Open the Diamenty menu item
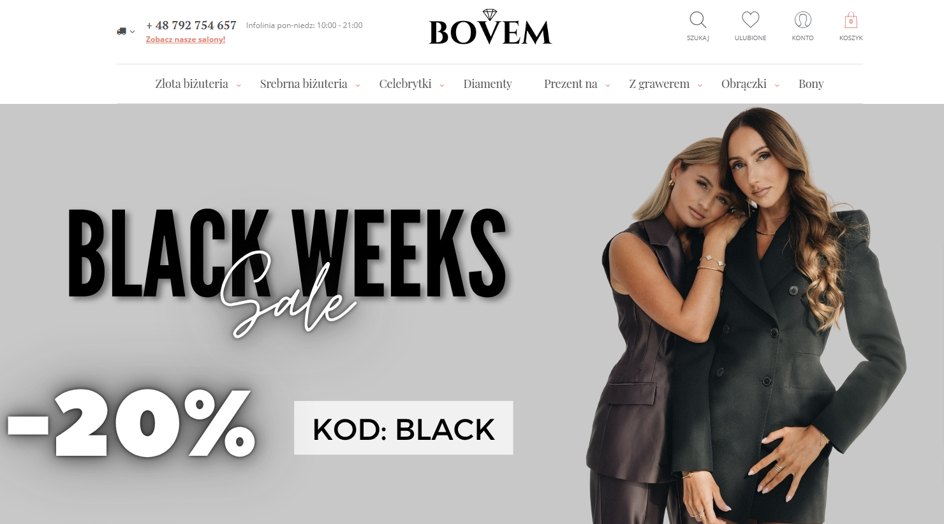 [487, 84]
